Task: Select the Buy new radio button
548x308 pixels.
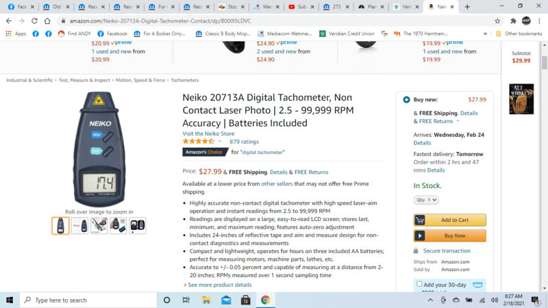Action: point(407,99)
